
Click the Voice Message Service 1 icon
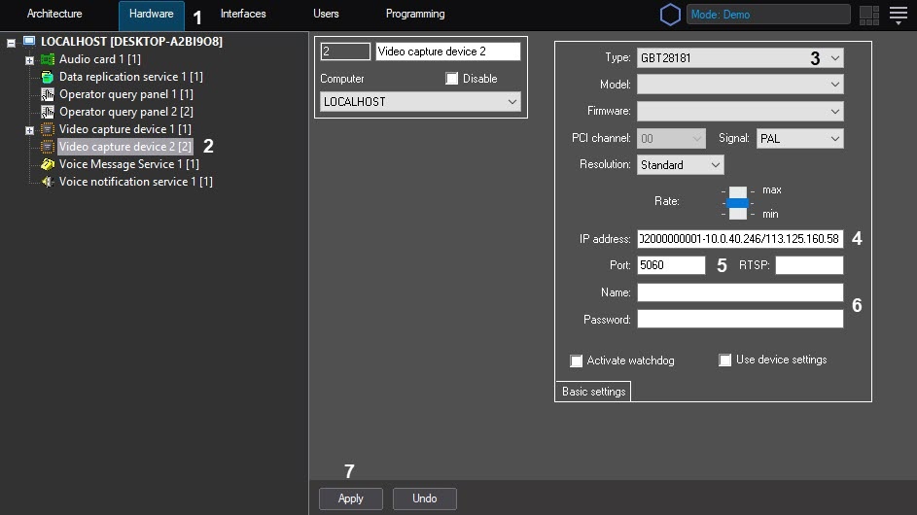click(x=48, y=164)
